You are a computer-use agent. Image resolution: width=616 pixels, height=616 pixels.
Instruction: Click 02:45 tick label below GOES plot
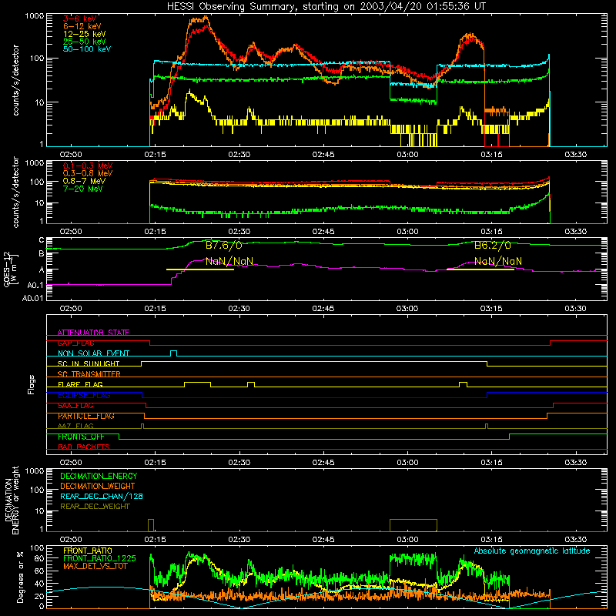(323, 309)
